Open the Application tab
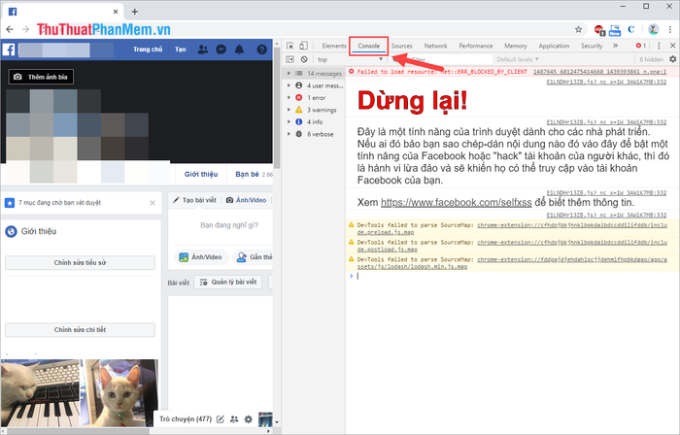The image size is (680, 435). pos(554,46)
